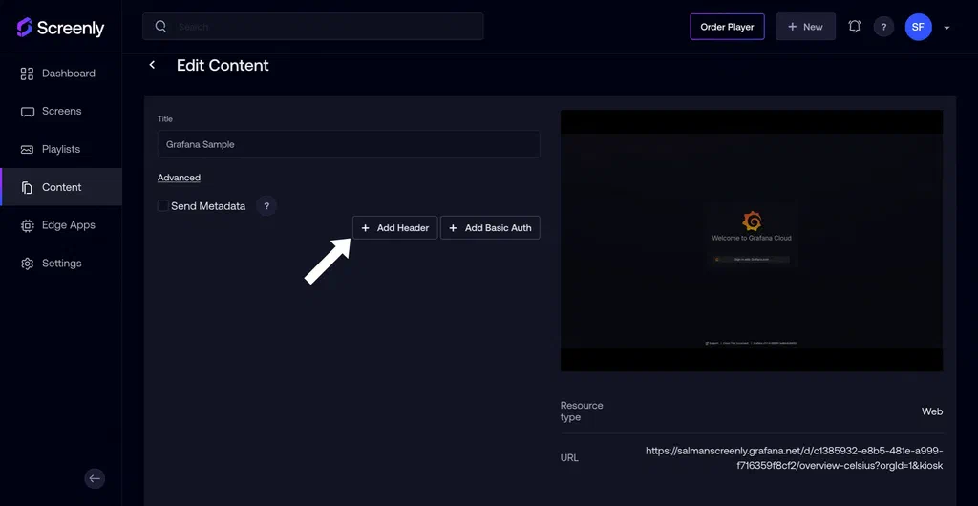Go back using the Edit Content chevron
Screen dimensions: 978x506
point(152,65)
